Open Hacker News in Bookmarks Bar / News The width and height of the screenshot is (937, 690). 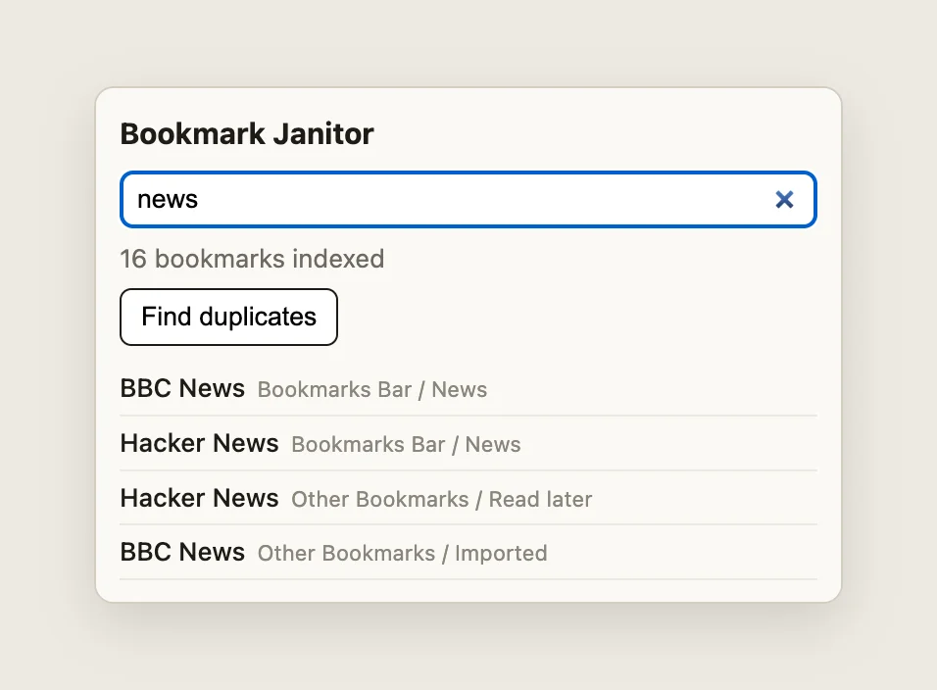click(468, 443)
